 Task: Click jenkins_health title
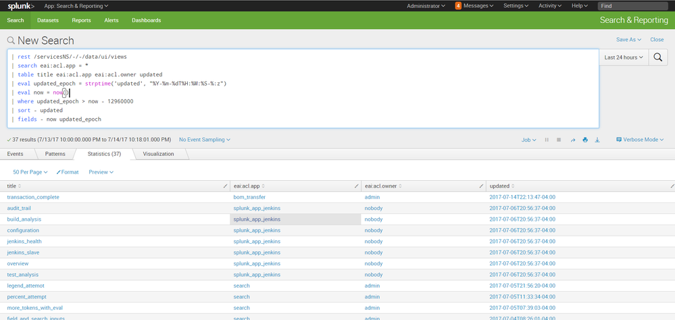tap(24, 241)
